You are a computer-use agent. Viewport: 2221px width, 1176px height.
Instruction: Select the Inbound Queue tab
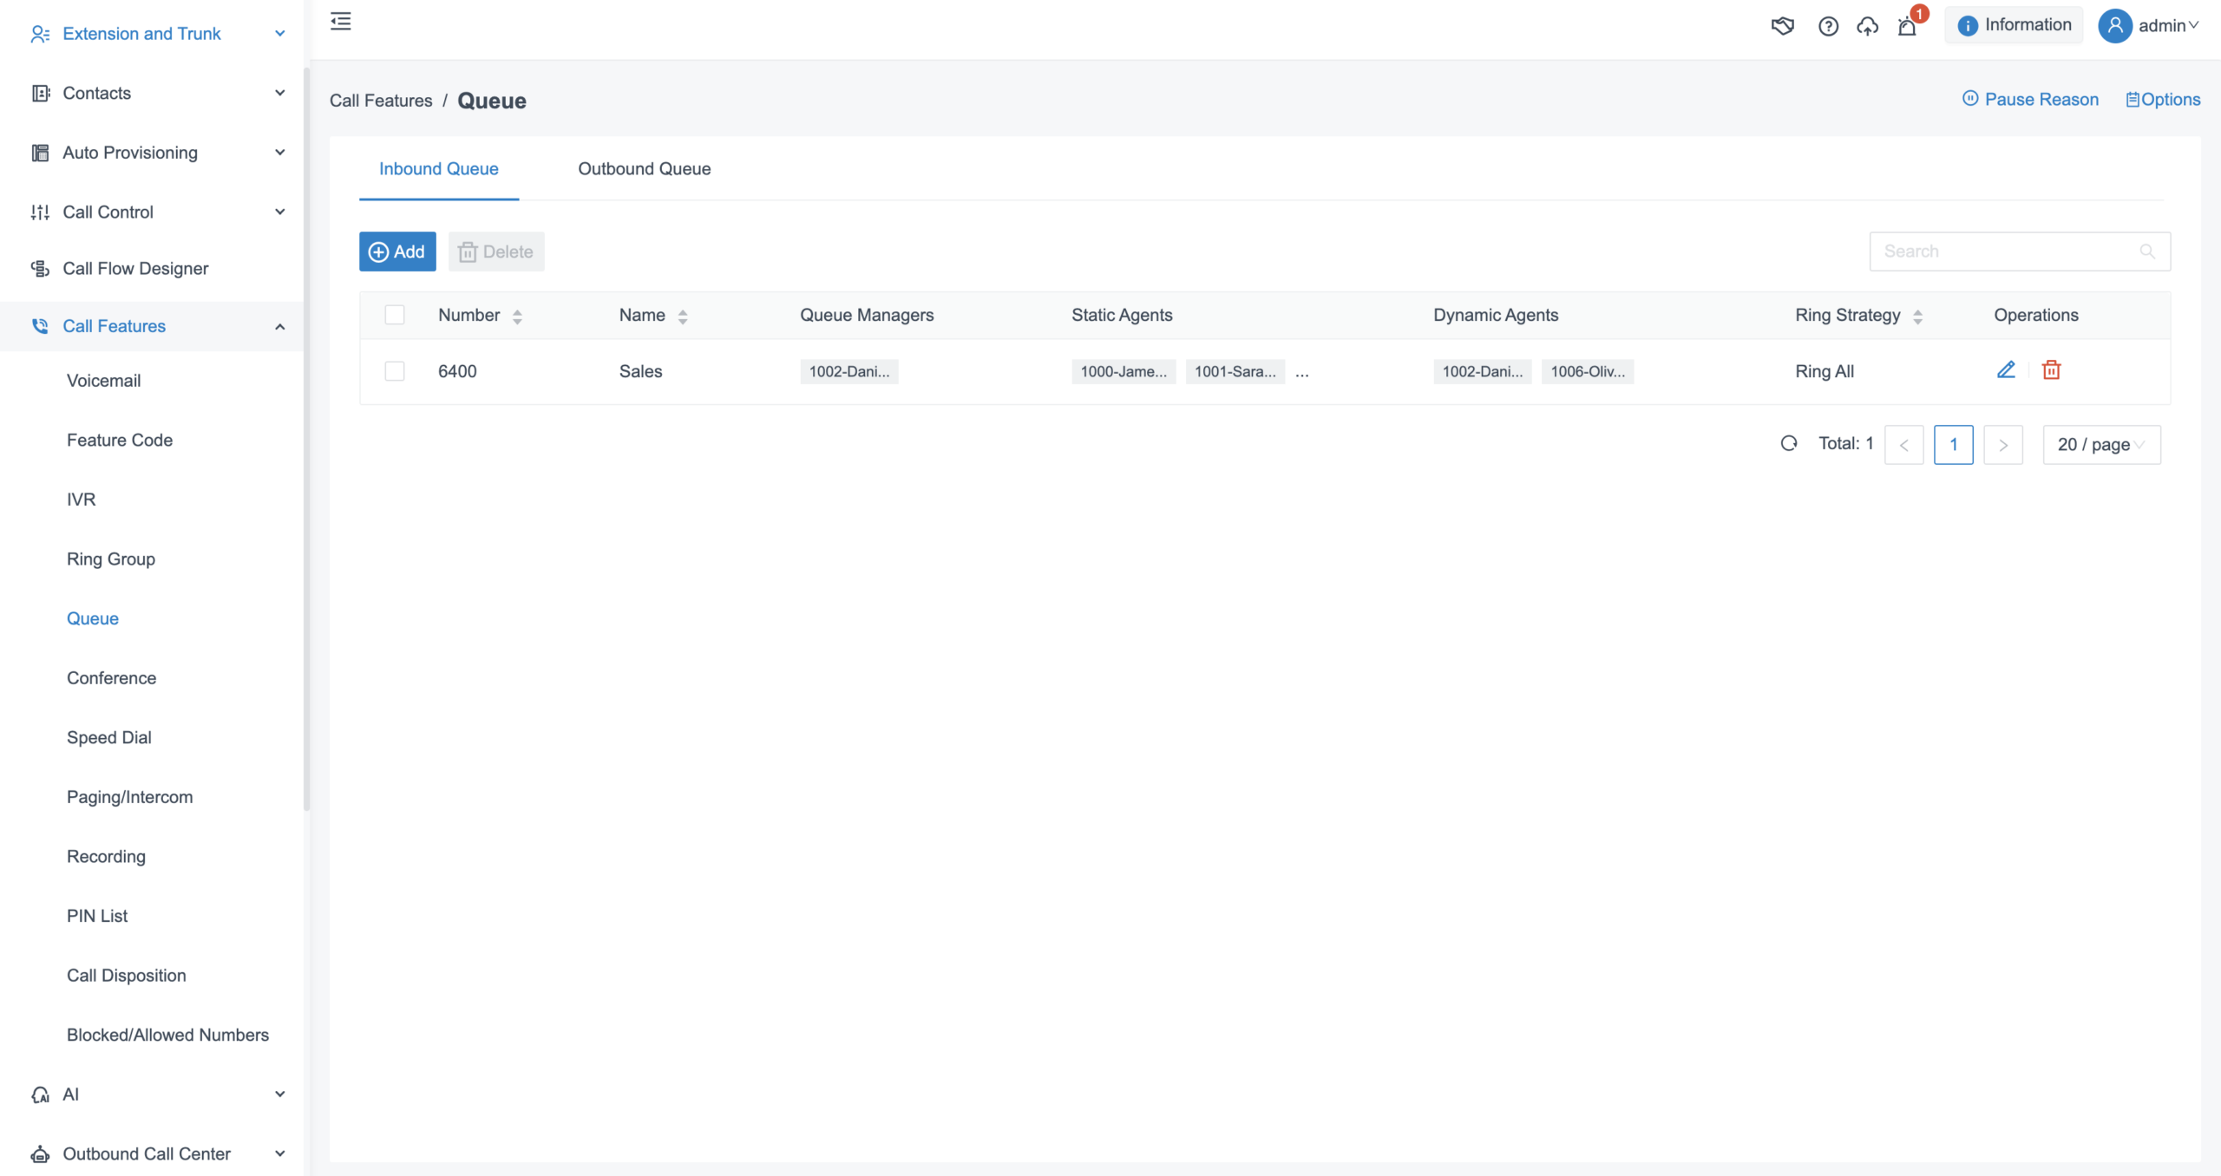439,169
